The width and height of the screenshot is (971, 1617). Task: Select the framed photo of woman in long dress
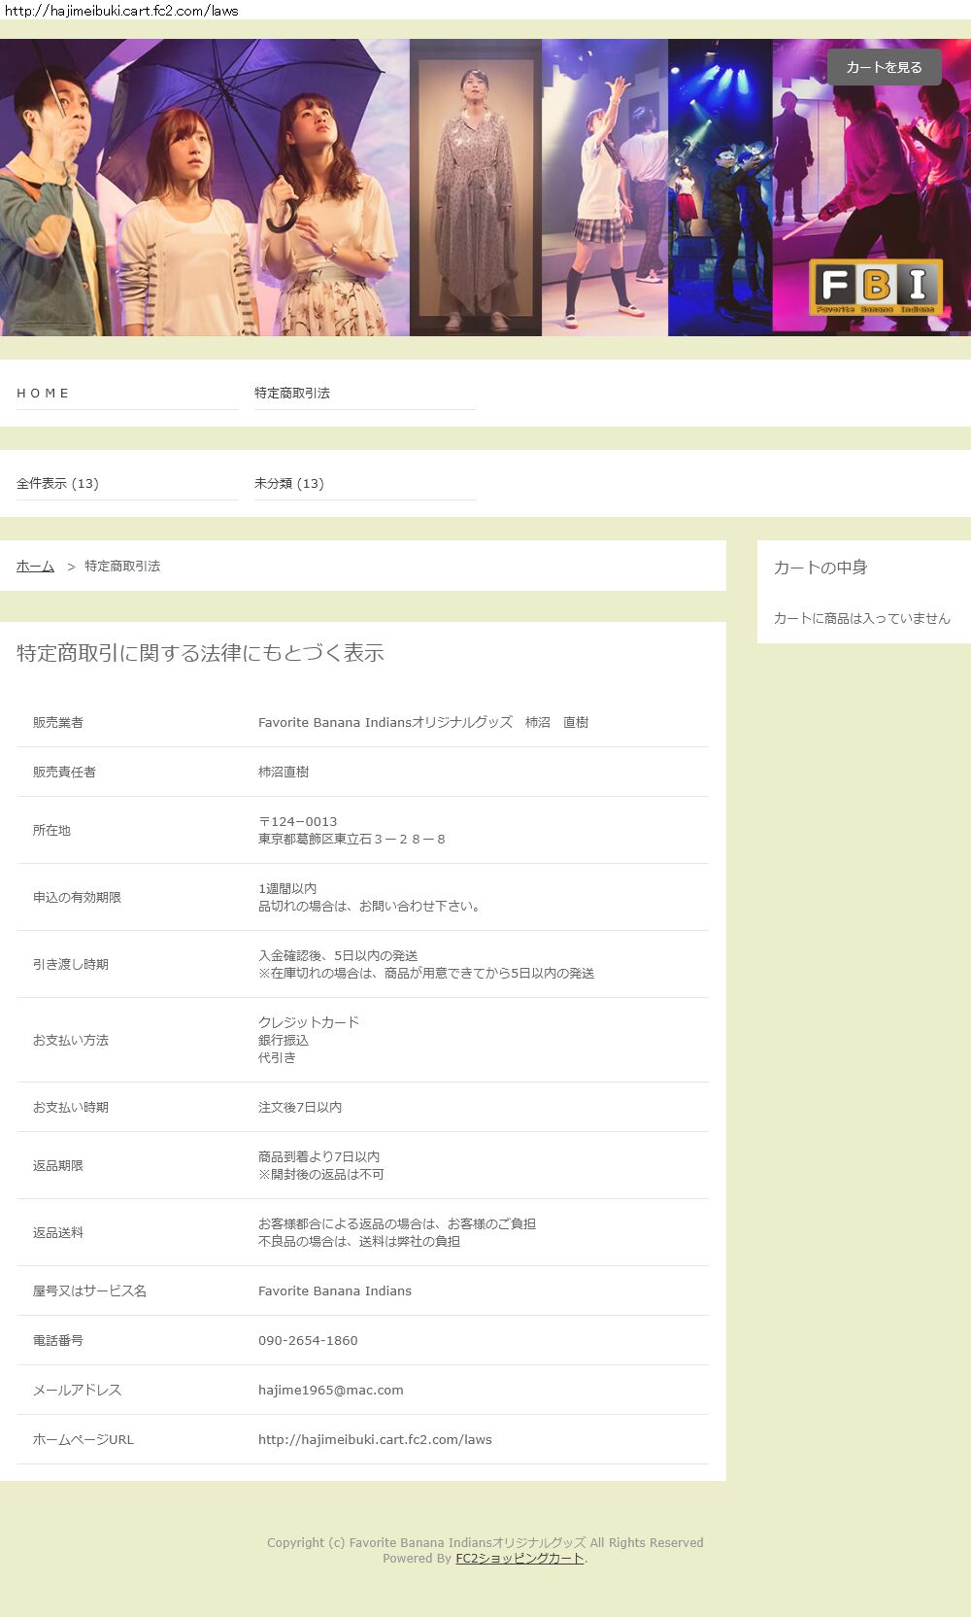[475, 188]
